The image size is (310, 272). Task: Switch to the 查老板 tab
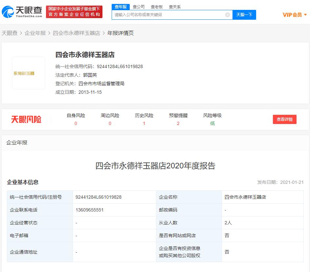click(157, 6)
